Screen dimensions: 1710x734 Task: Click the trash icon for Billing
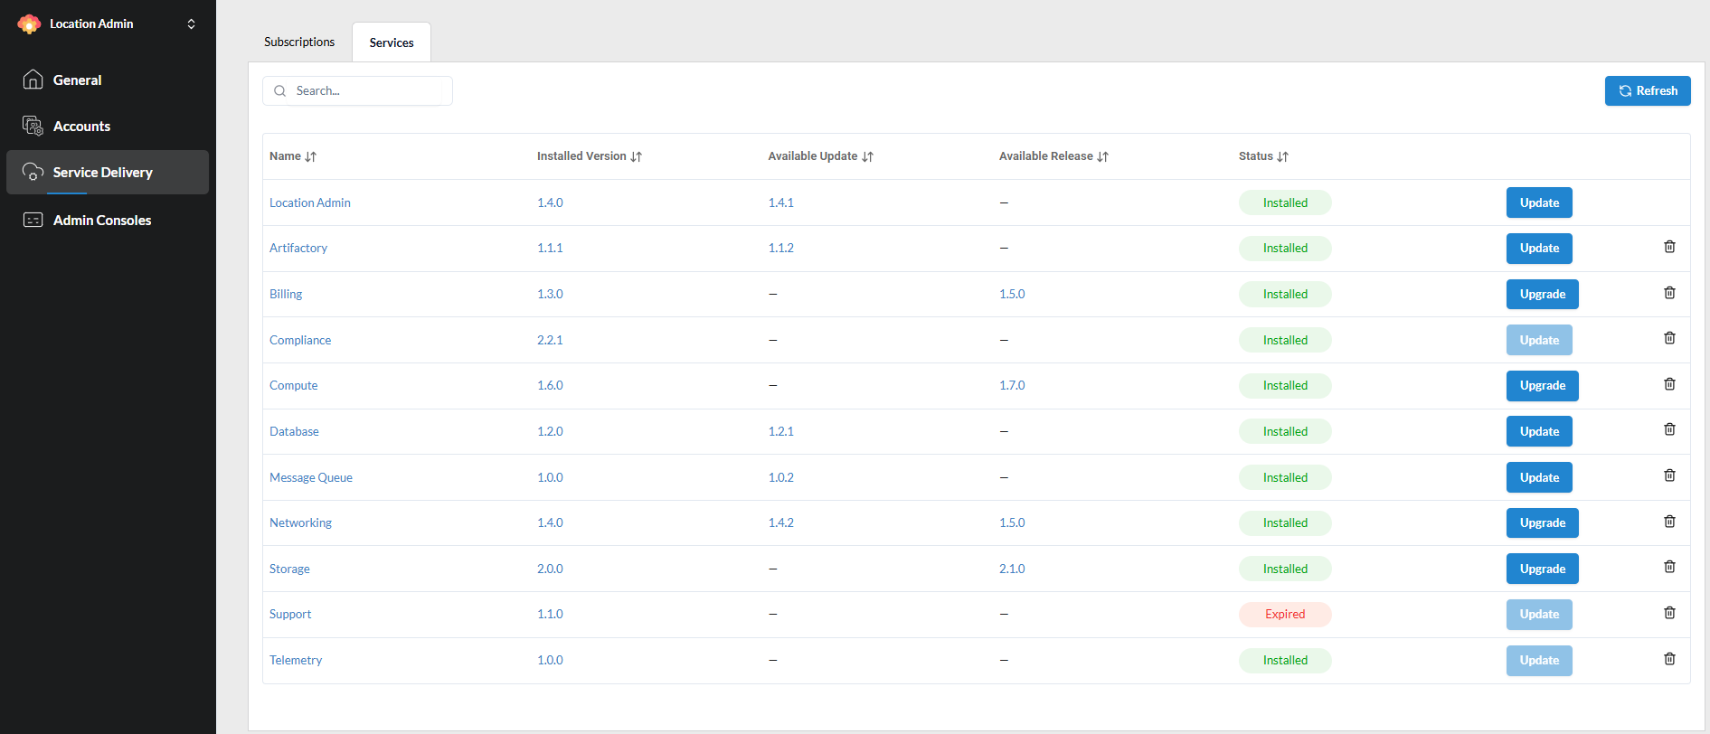coord(1669,293)
